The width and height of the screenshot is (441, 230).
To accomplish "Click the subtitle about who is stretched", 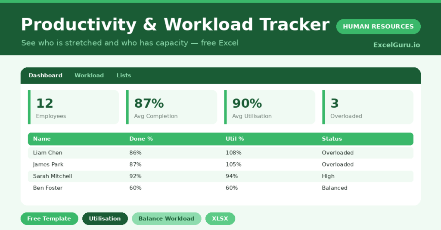I will [130, 43].
